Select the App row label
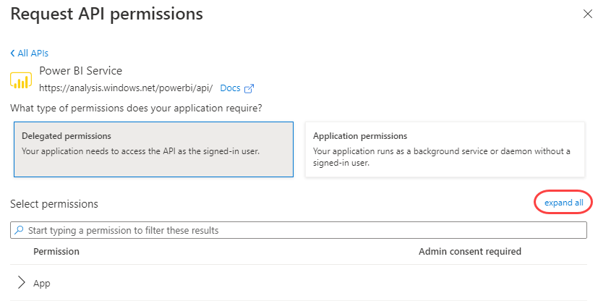Viewport: 598px width, 301px height. [x=42, y=284]
